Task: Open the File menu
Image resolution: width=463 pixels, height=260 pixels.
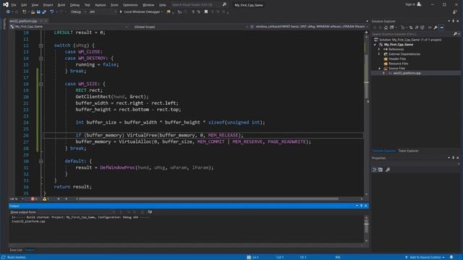Action: tap(14, 5)
